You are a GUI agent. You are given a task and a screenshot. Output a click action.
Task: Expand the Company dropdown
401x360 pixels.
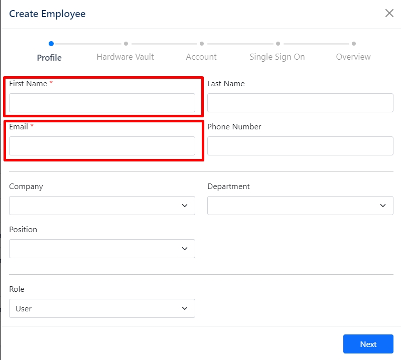pyautogui.click(x=102, y=206)
